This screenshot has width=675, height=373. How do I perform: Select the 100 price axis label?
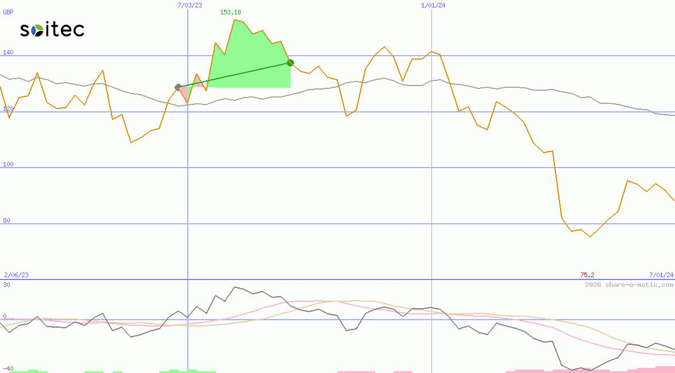click(9, 165)
